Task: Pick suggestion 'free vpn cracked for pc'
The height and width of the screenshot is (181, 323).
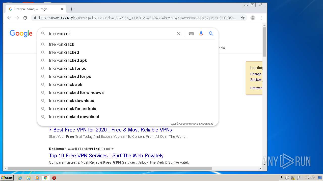Action: pos(128,76)
